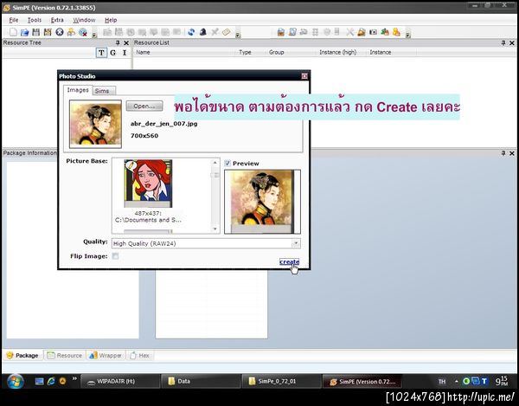Click the tag eraser icon in middle toolbar
This screenshot has height=406, width=519.
(227, 32)
